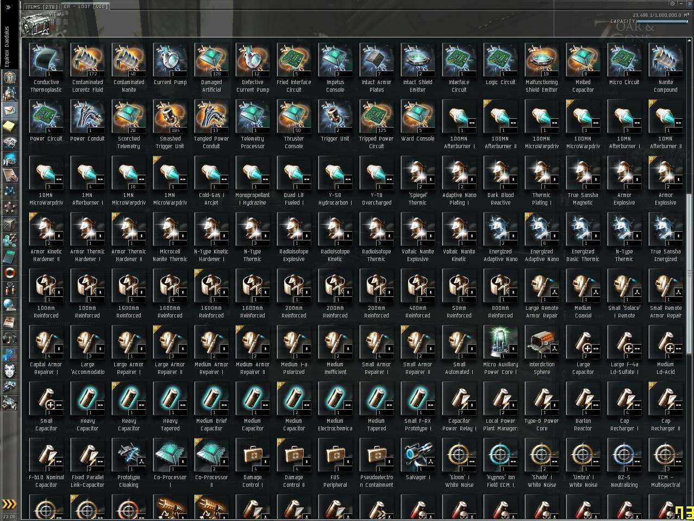The height and width of the screenshot is (521, 694).
Task: Open the jukebox headphones icon
Action: coord(9,338)
